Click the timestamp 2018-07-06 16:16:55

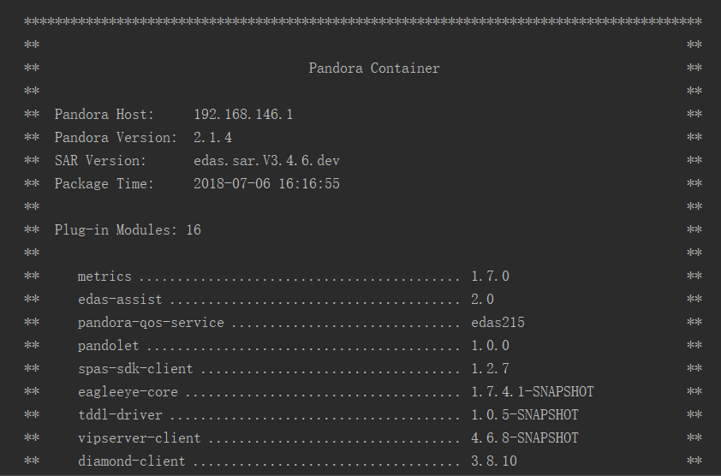[x=266, y=183]
